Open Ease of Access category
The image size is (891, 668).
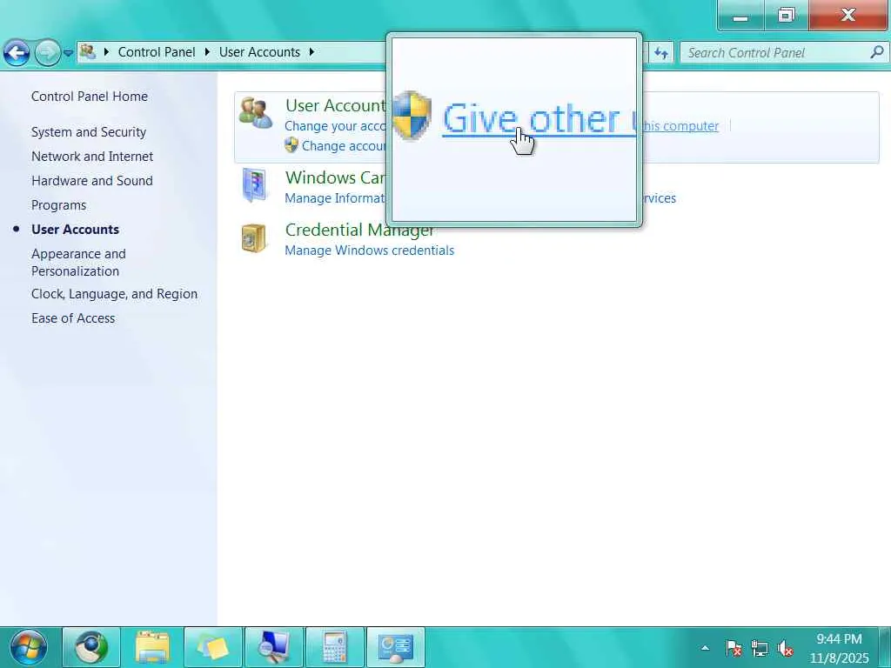[x=73, y=318]
